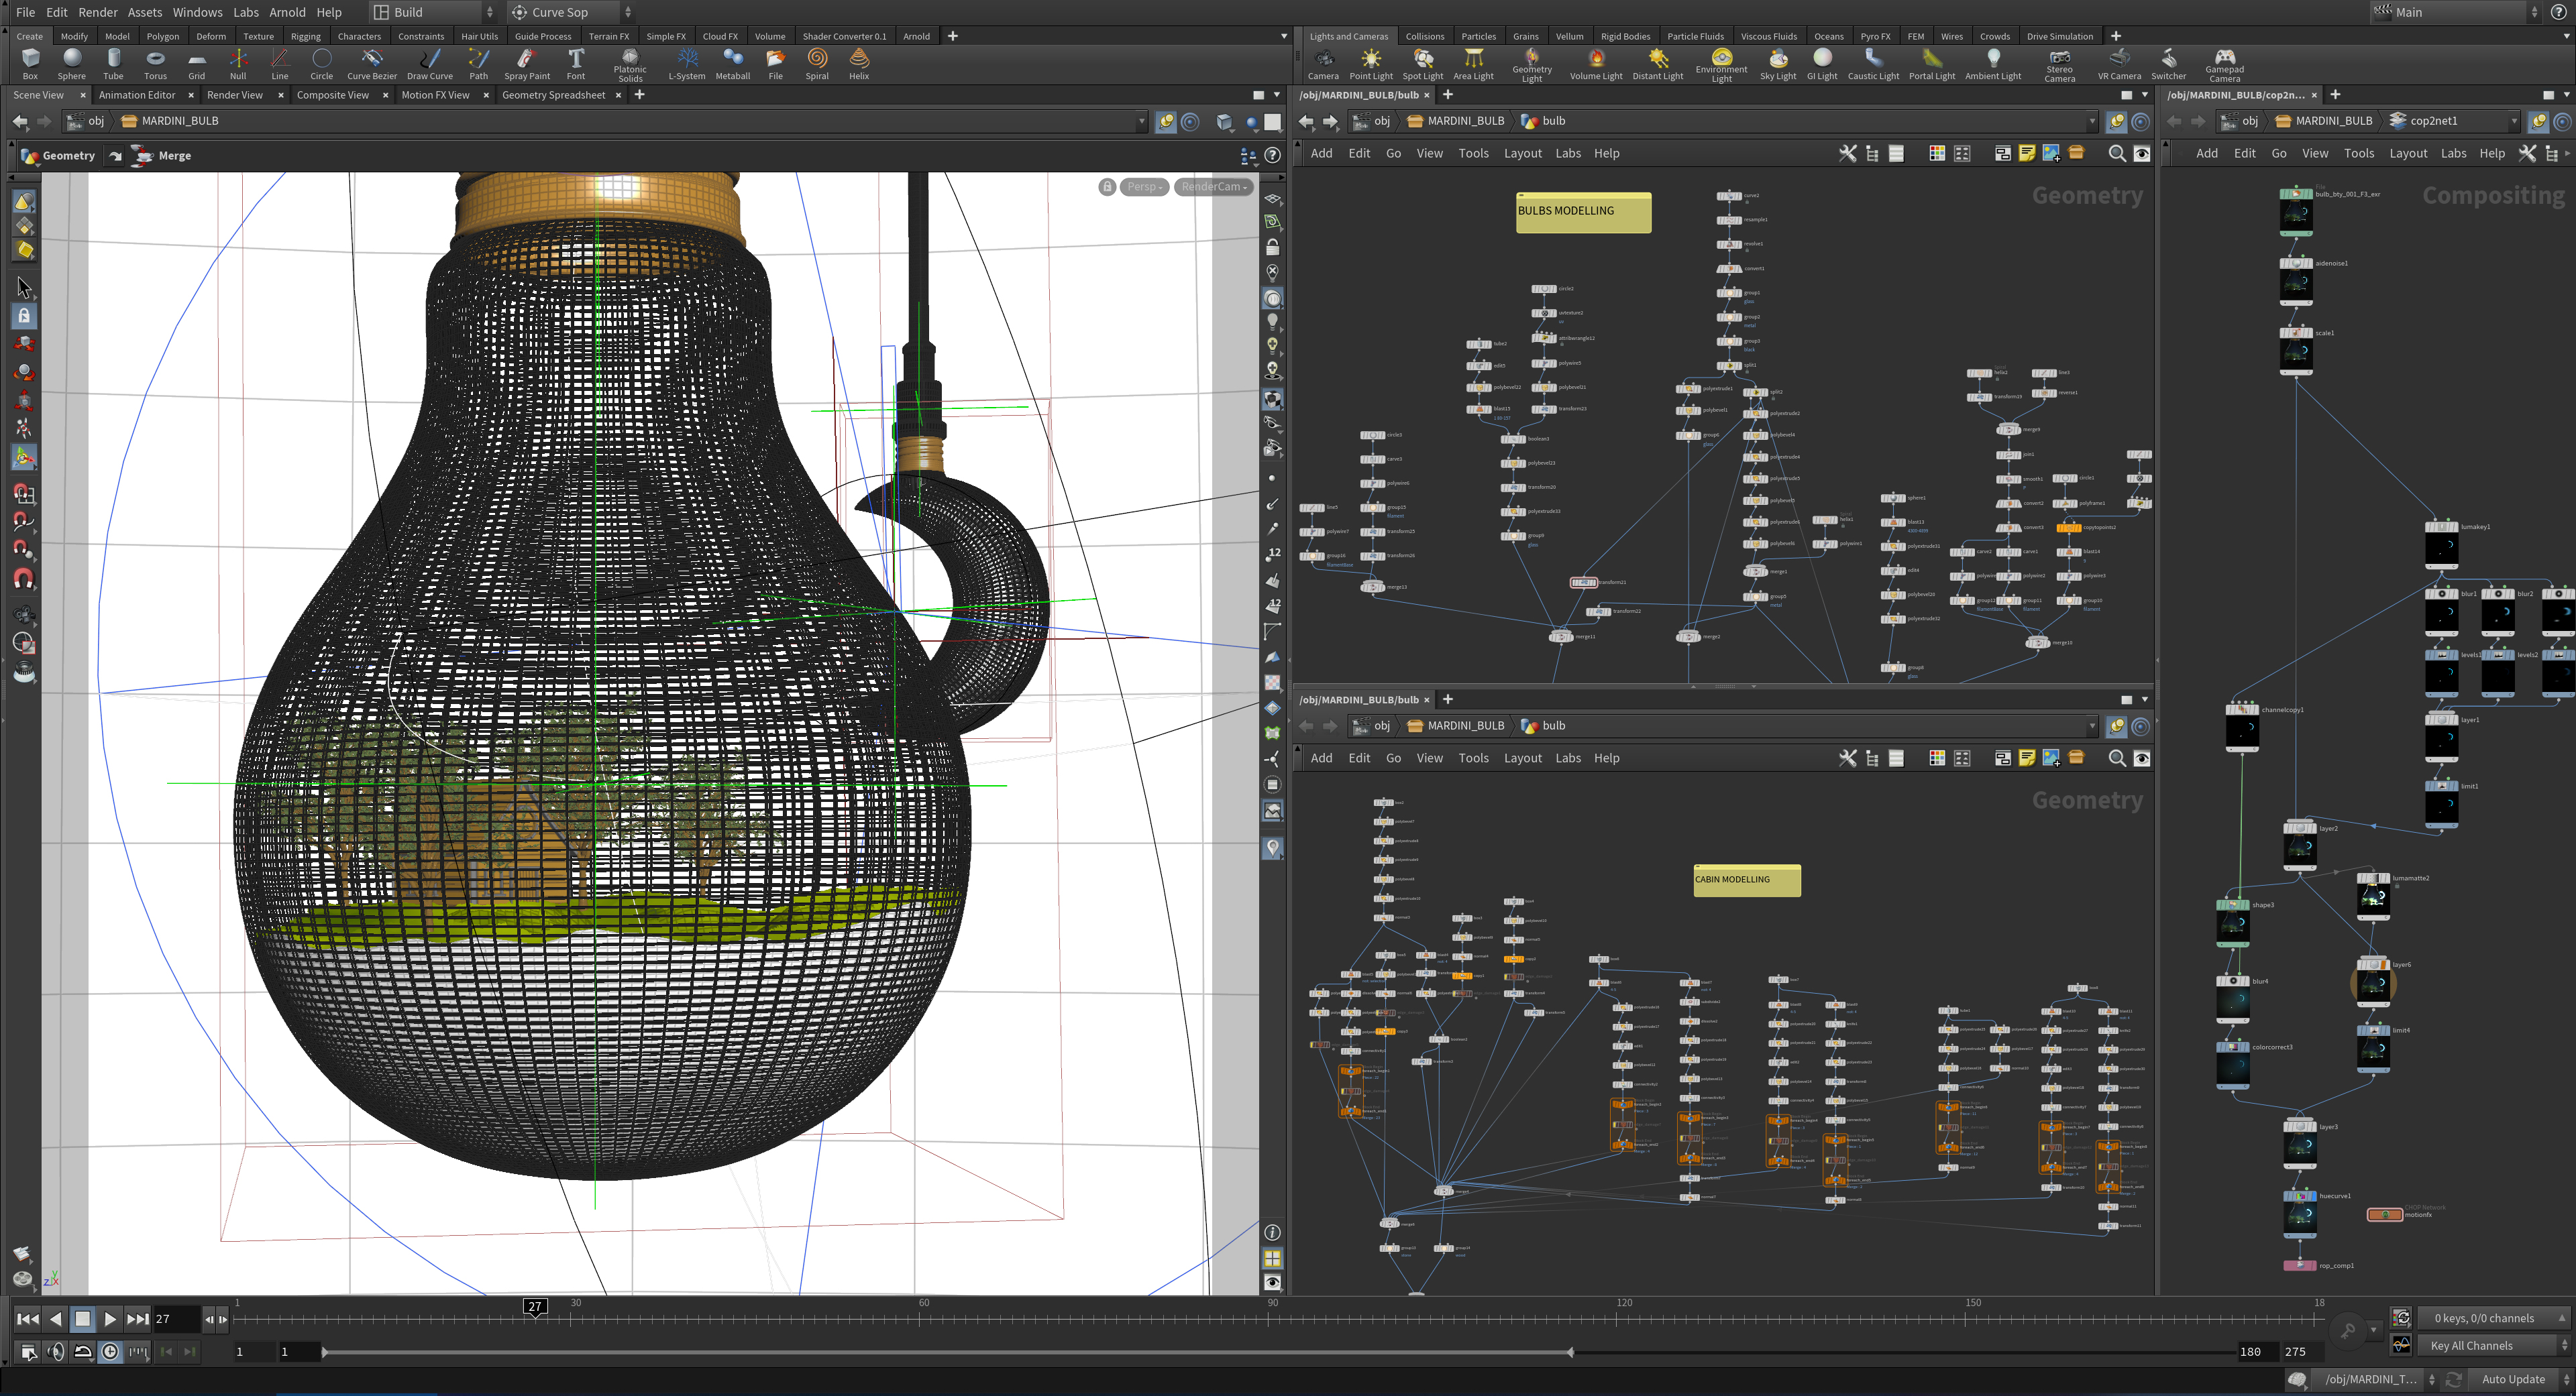Select the BULBS MODELLING sticky note

tap(1583, 212)
